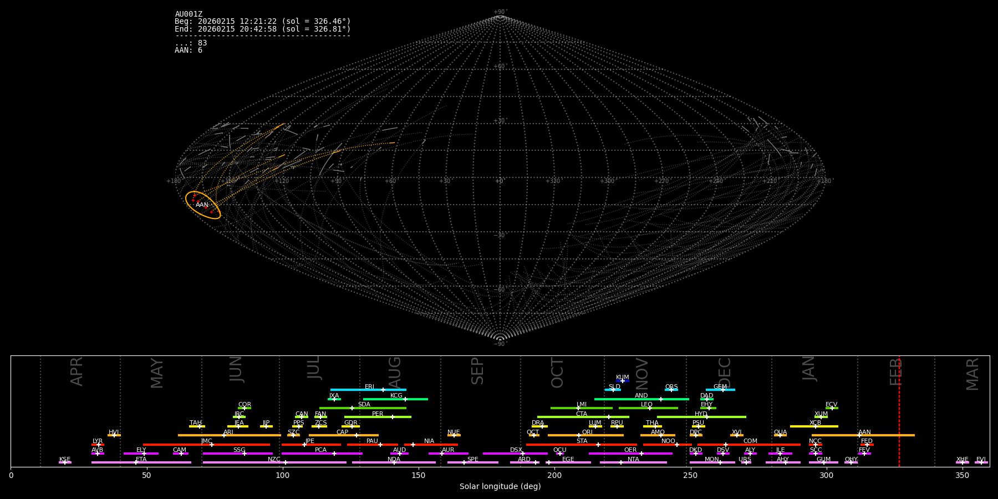
Task: Click the TAH shower label
Action: coord(196,423)
